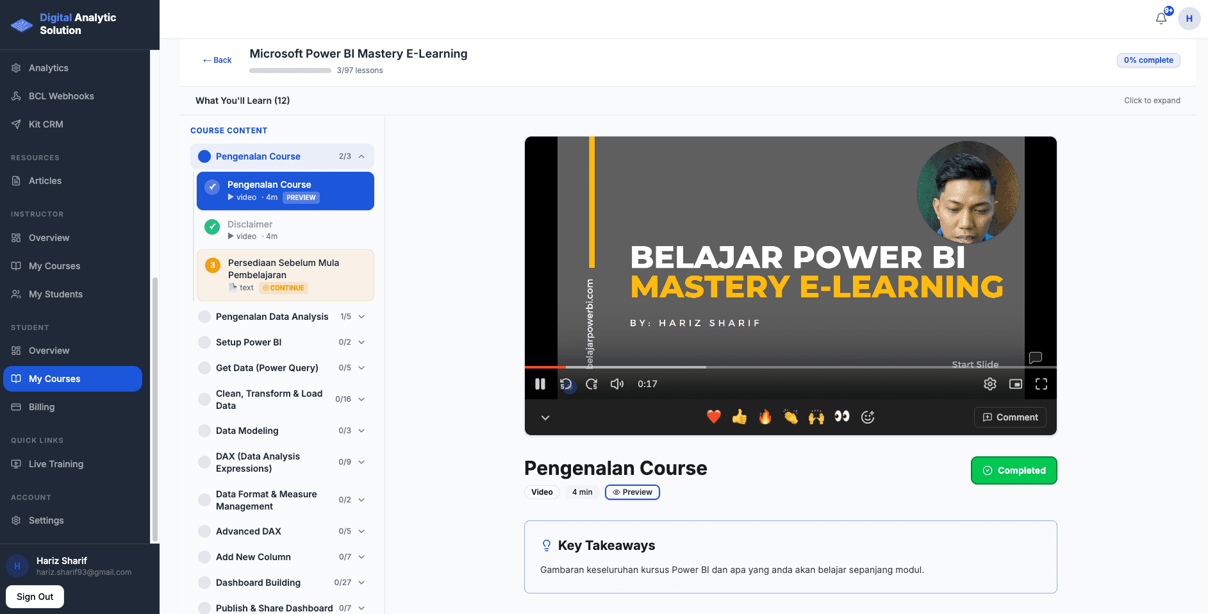
Task: Expand Pengenalan Data Analysis section
Action: (282, 317)
